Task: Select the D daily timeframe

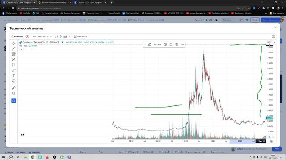Action: 48,36
